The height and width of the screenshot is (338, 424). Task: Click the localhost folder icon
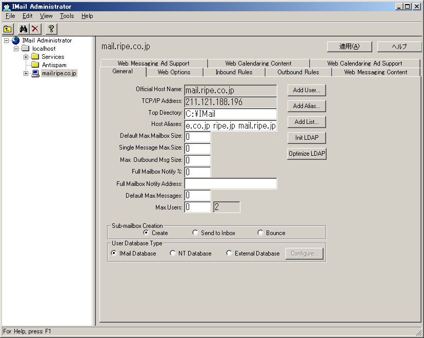pos(26,49)
